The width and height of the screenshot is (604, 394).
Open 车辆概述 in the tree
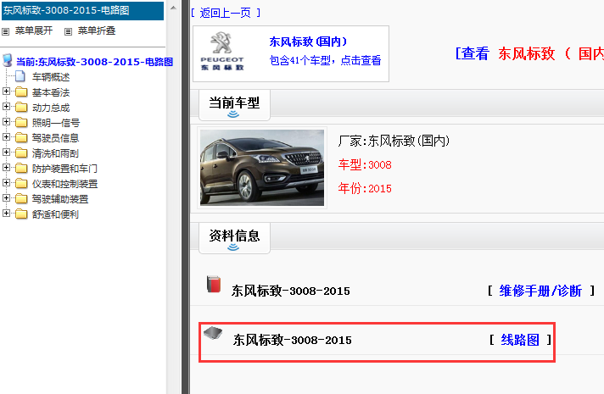(51, 77)
